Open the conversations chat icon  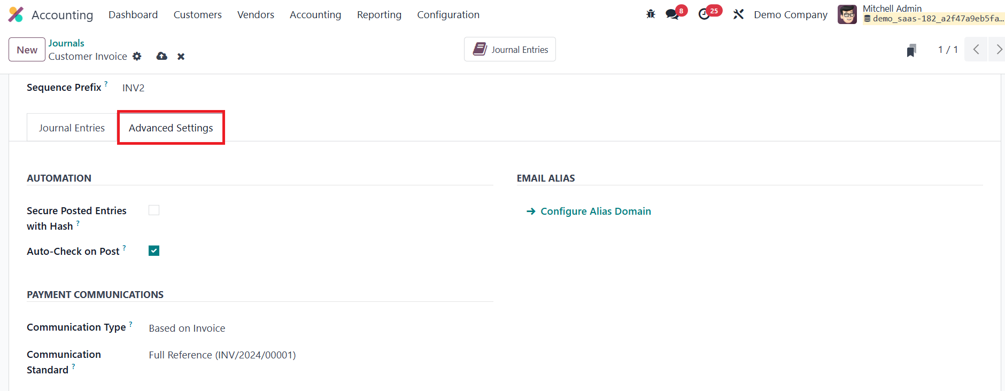(x=672, y=14)
